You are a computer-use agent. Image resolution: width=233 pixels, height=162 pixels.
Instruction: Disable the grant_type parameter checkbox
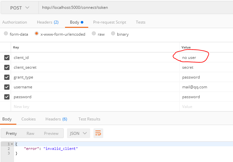[7, 77]
